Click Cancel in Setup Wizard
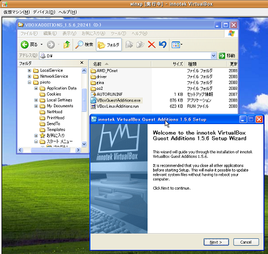Viewport: 268px width, 254px height. pos(246,242)
